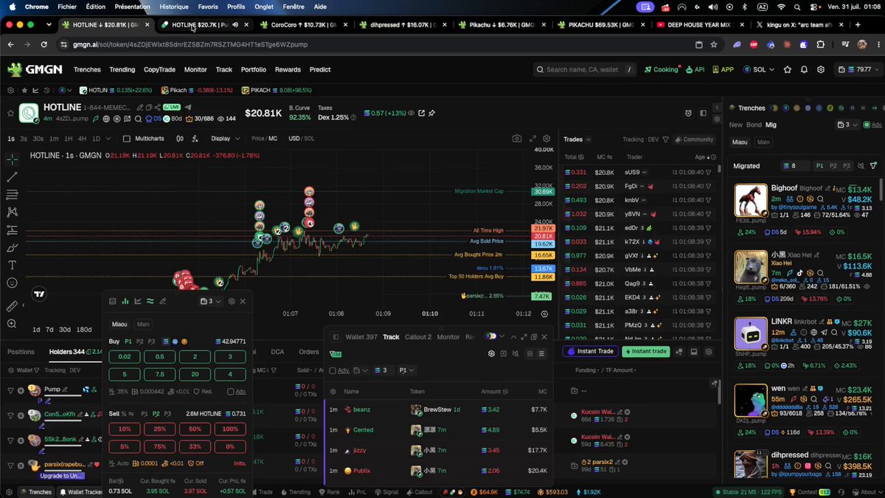Open the emoji sticker tool
The width and height of the screenshot is (885, 498).
12,283
